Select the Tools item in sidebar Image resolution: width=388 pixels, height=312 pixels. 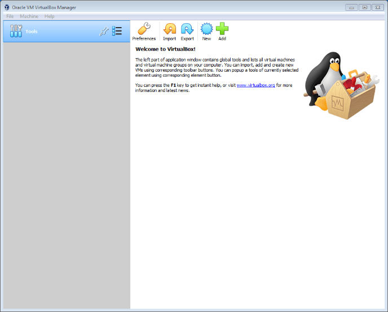[67, 32]
